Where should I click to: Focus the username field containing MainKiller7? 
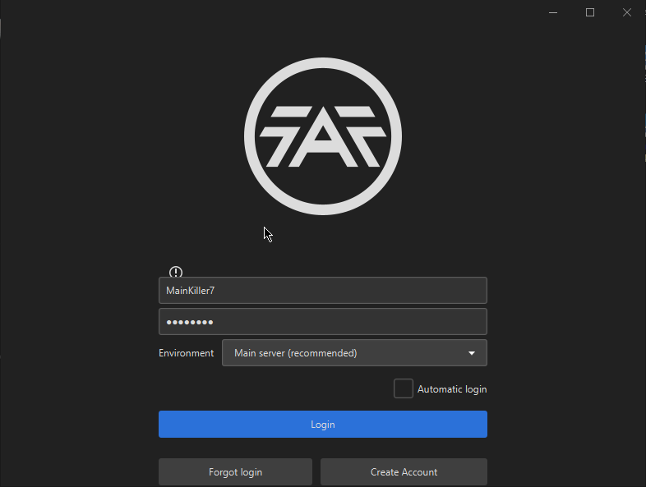pyautogui.click(x=323, y=290)
